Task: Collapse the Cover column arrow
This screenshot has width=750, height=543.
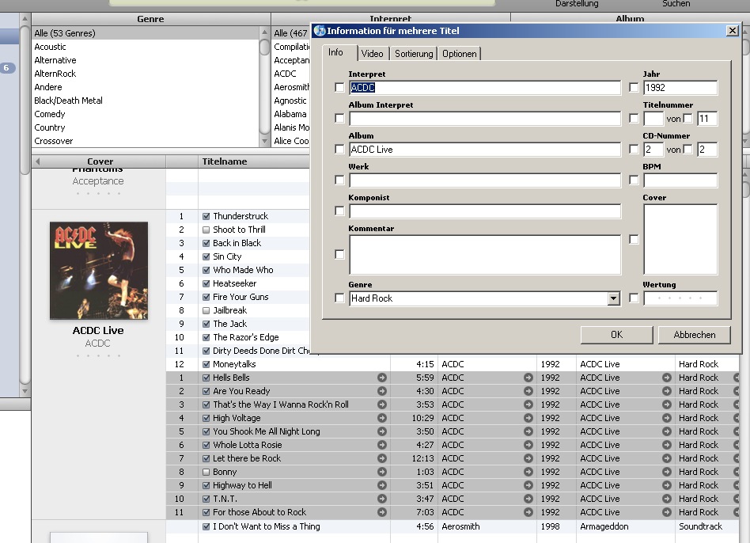Action: click(x=38, y=161)
